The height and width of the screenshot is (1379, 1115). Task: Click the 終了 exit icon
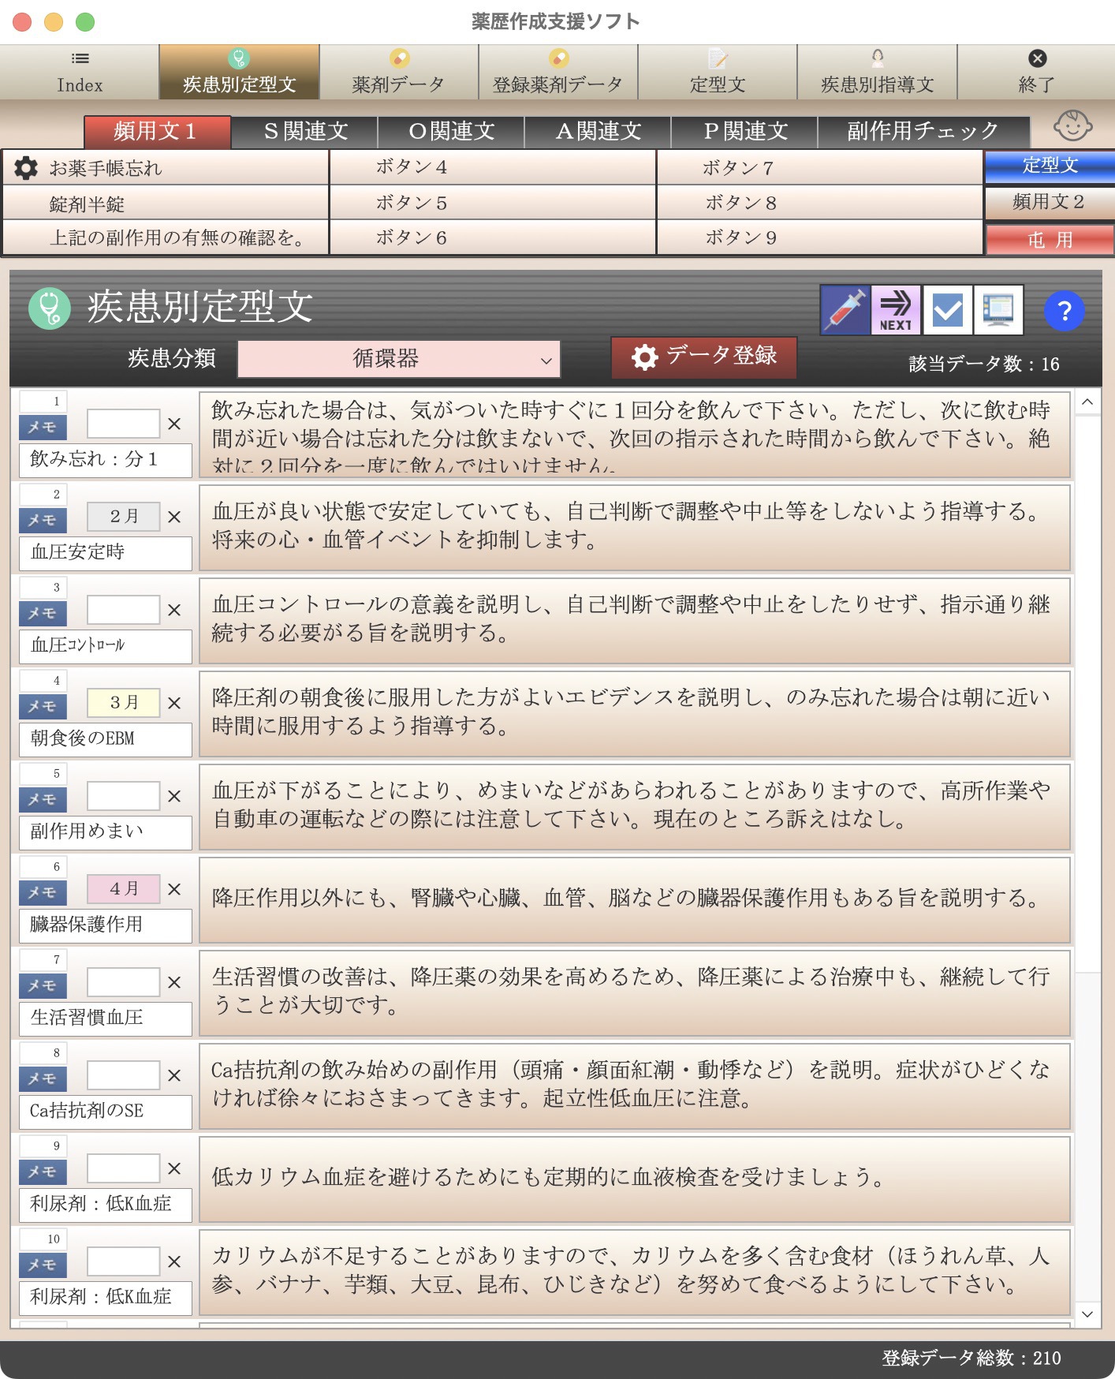coord(1038,58)
